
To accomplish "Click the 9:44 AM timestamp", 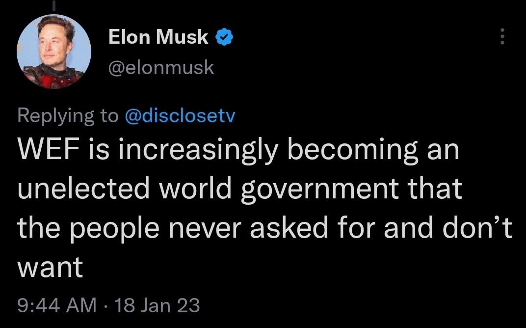I will pyautogui.click(x=57, y=305).
